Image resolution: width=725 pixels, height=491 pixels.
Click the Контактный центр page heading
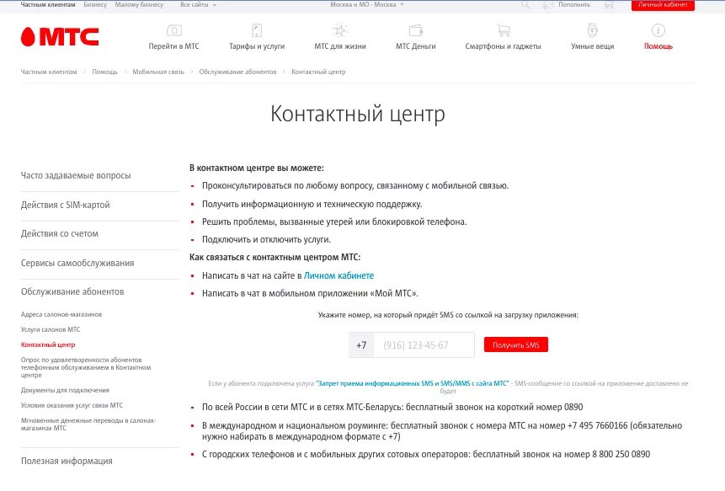tap(357, 114)
